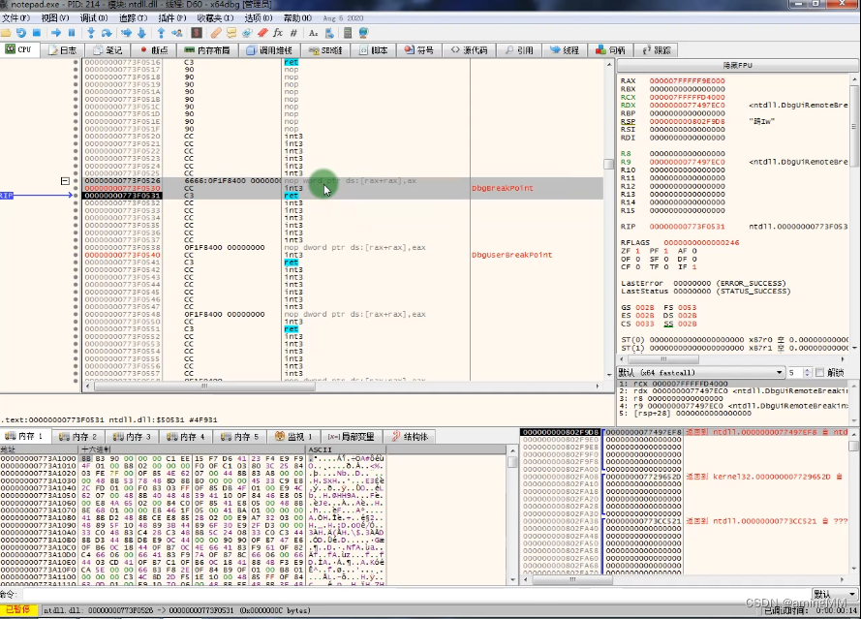Restart the debuggee with the restart icon
This screenshot has width=861, height=619.
pyautogui.click(x=21, y=33)
